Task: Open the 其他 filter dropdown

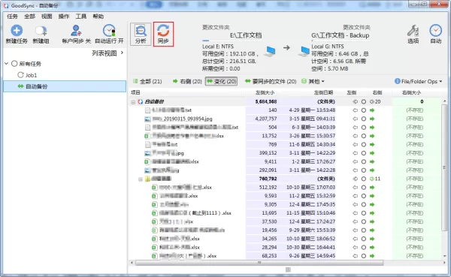Action: coord(313,82)
